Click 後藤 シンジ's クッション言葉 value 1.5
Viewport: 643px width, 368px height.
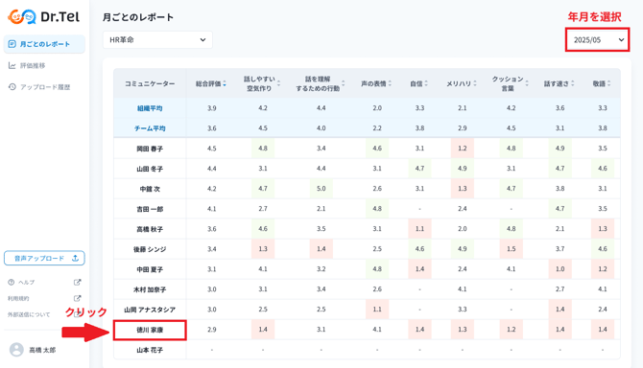tap(511, 249)
